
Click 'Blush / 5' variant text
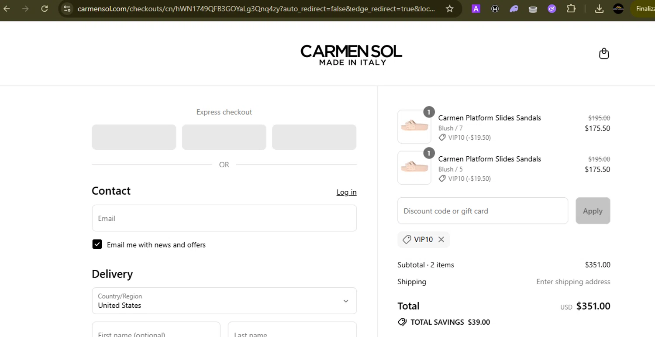450,169
